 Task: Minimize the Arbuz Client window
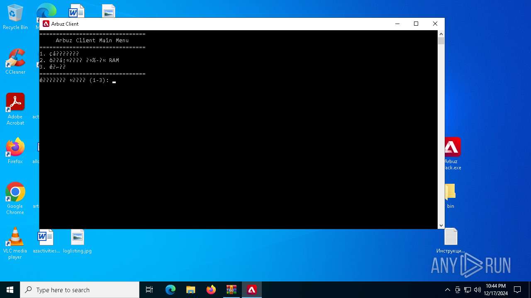click(x=397, y=24)
